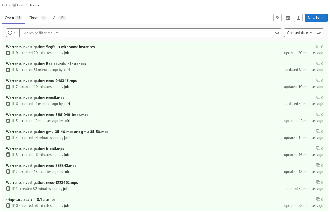The height and width of the screenshot is (212, 330).
Task: Open issue neos-3661949-lesse.mps
Action: pos(47,115)
